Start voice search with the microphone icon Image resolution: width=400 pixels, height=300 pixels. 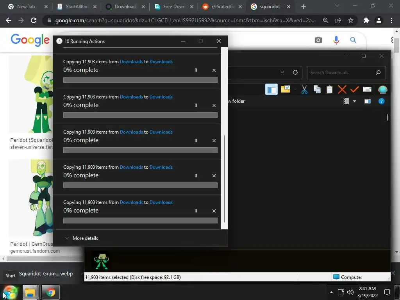pyautogui.click(x=336, y=40)
